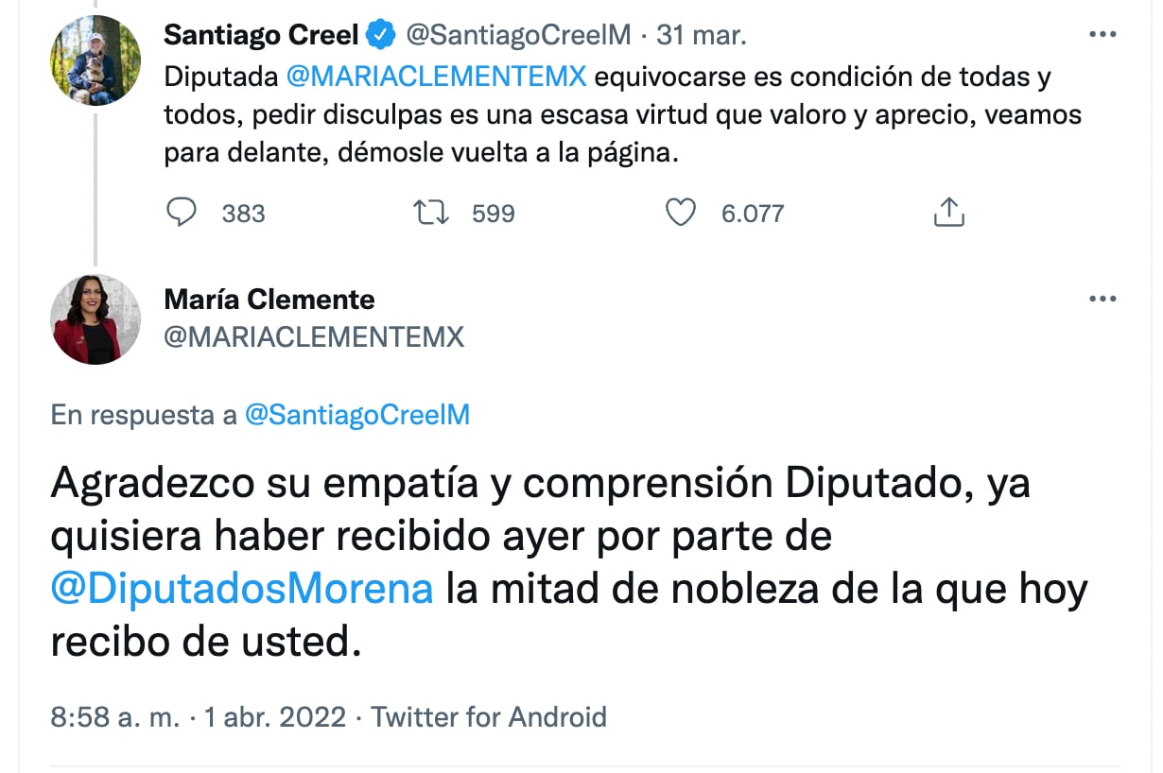Open Santiago Creel's profile picture
This screenshot has height=773, width=1163.
[95, 60]
